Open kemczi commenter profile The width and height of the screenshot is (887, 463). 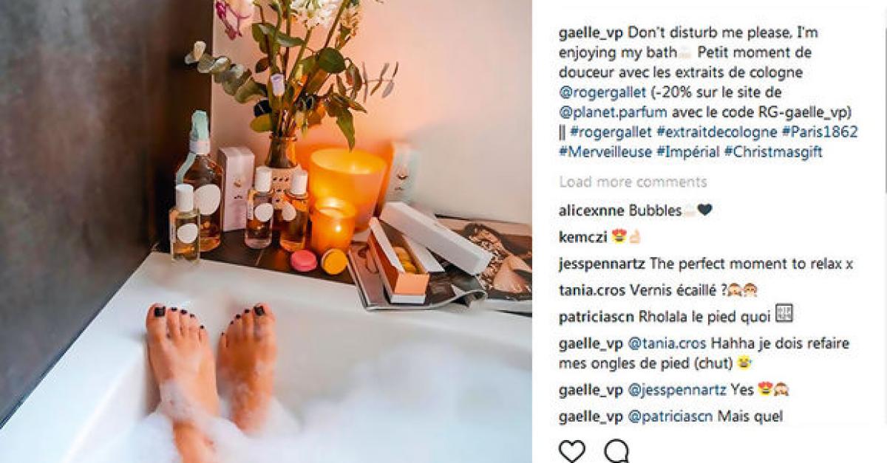[583, 237]
